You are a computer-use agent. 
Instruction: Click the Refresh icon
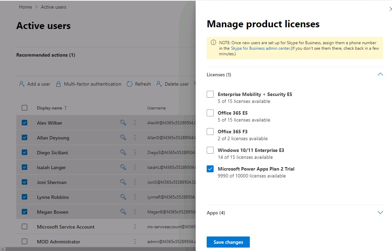[129, 84]
